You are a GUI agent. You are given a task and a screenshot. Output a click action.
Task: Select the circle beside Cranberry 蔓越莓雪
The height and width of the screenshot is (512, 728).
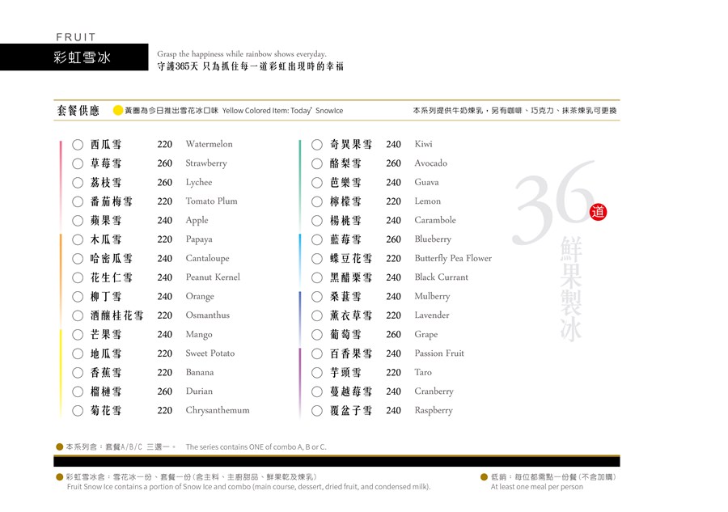[316, 391]
